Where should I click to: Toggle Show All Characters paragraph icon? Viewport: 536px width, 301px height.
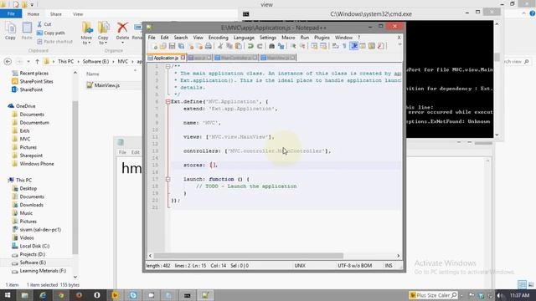tap(344, 46)
